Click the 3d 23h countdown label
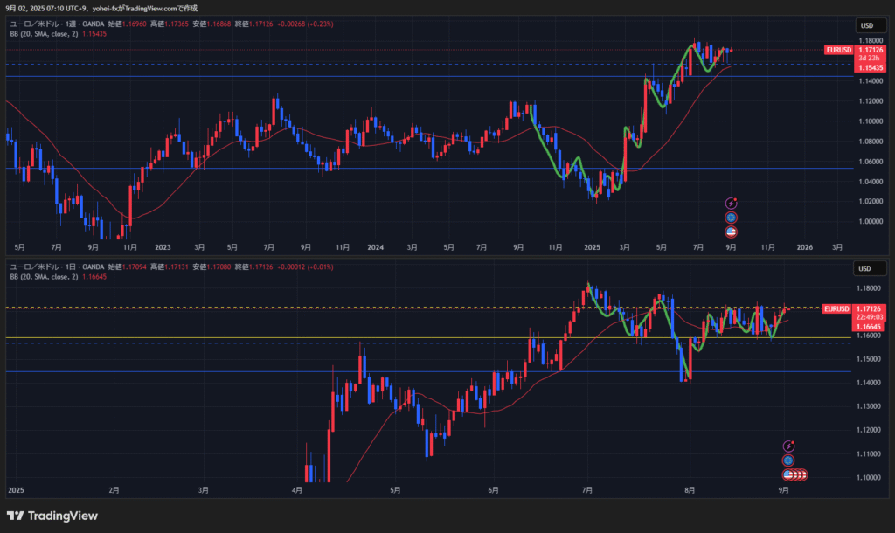The width and height of the screenshot is (895, 533). click(868, 59)
